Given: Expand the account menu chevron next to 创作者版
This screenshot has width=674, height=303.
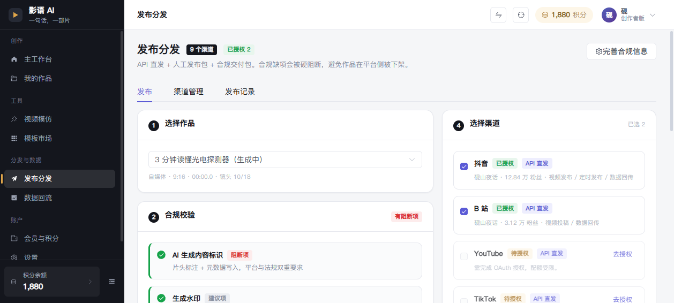Looking at the screenshot, I should click(653, 15).
